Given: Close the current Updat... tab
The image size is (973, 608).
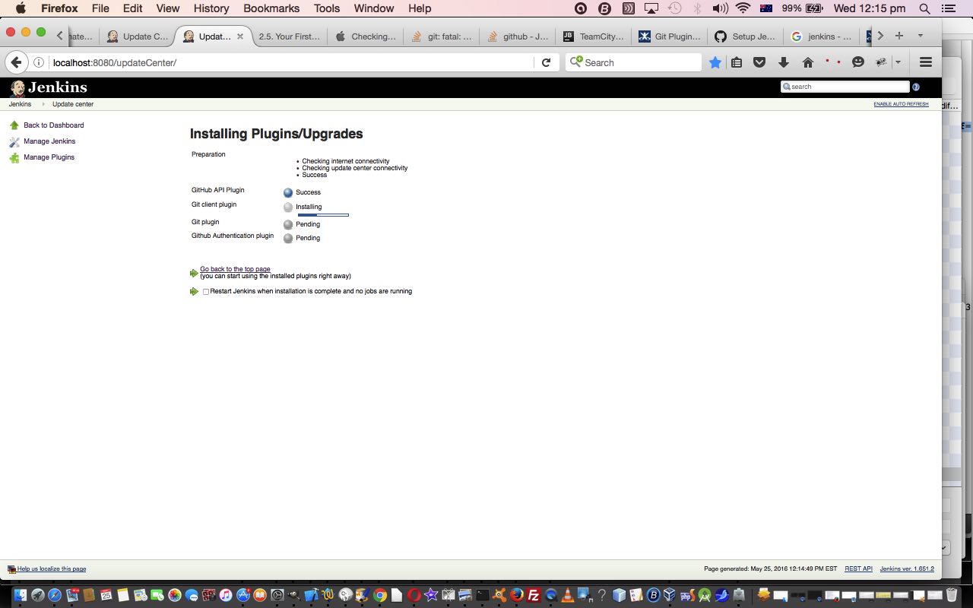Looking at the screenshot, I should tap(240, 36).
